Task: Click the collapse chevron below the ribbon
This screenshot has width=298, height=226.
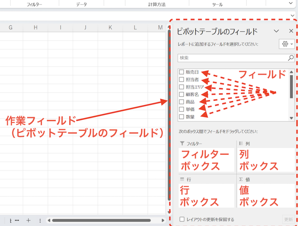Action: [293, 15]
